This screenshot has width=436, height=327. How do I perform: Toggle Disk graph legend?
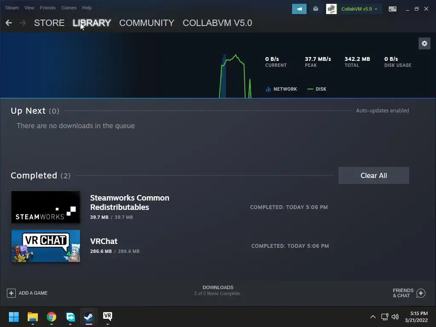point(317,89)
